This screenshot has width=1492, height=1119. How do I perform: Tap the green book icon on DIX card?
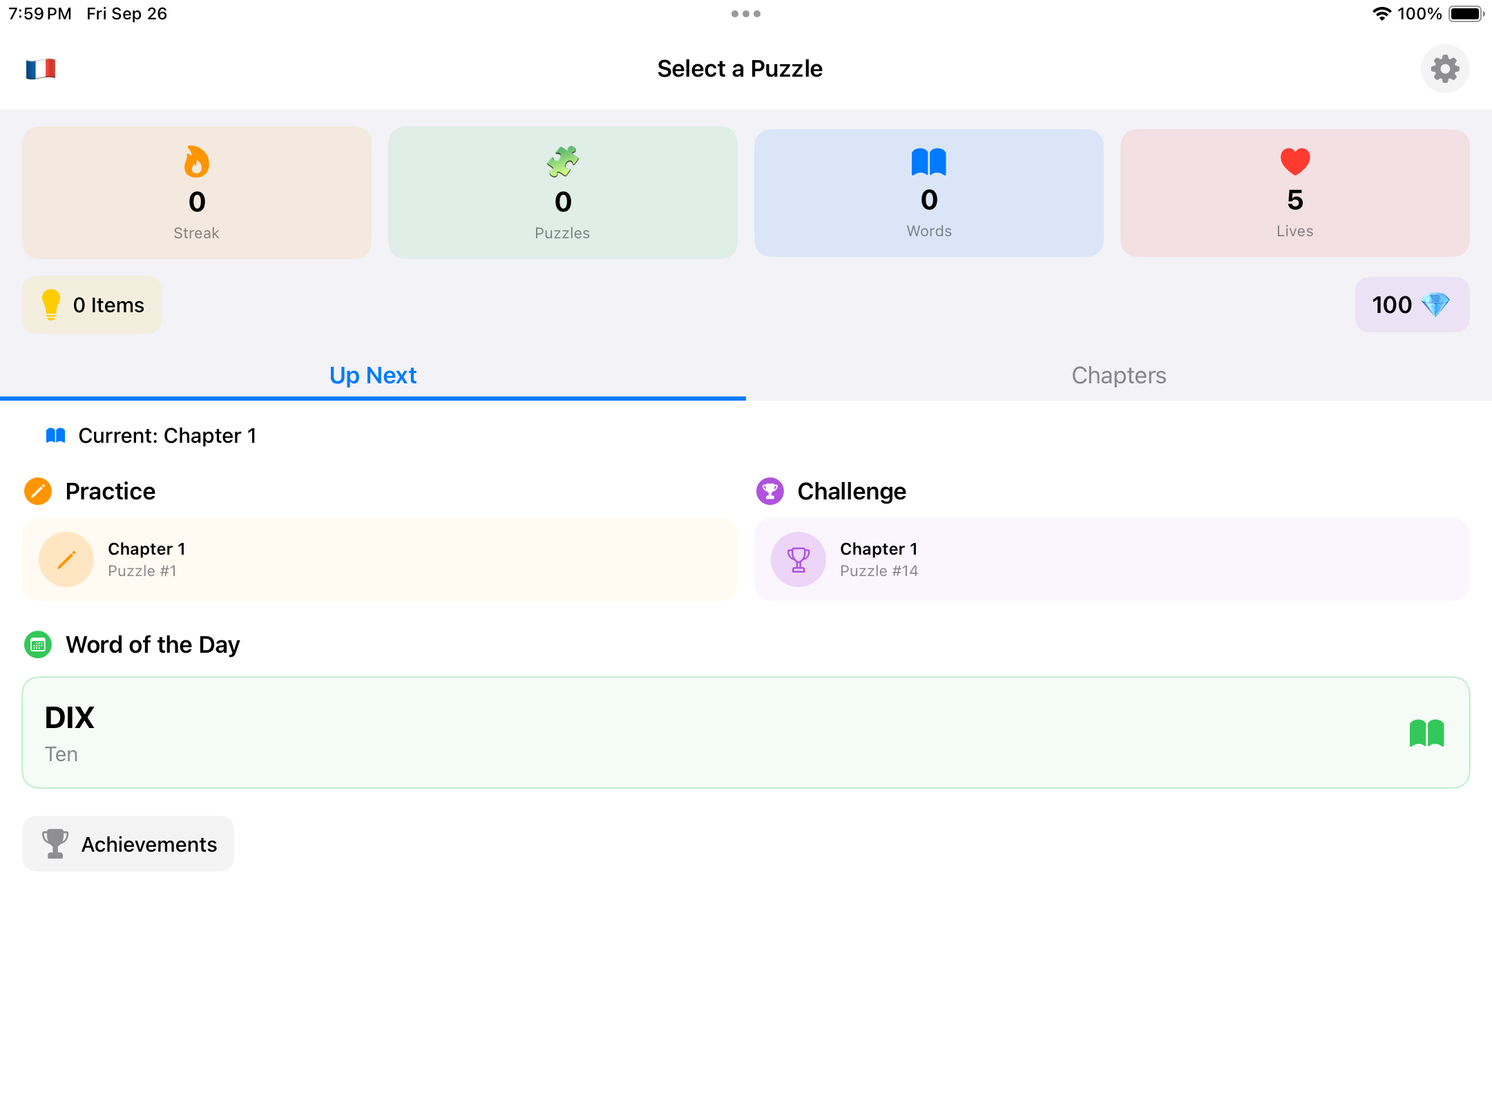click(1426, 733)
